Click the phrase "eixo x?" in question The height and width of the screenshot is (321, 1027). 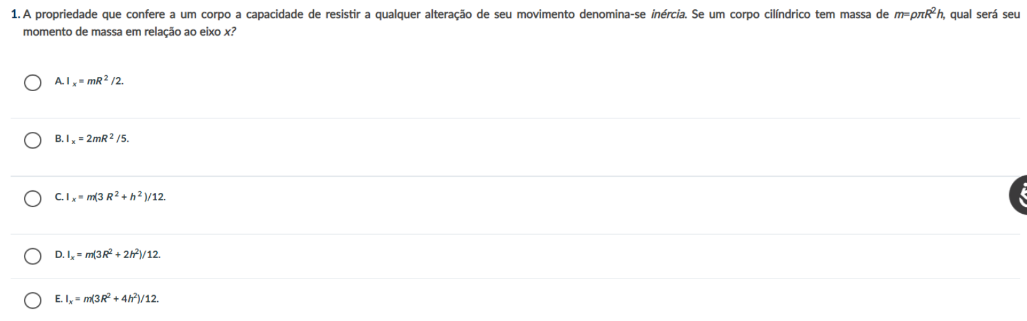(221, 31)
